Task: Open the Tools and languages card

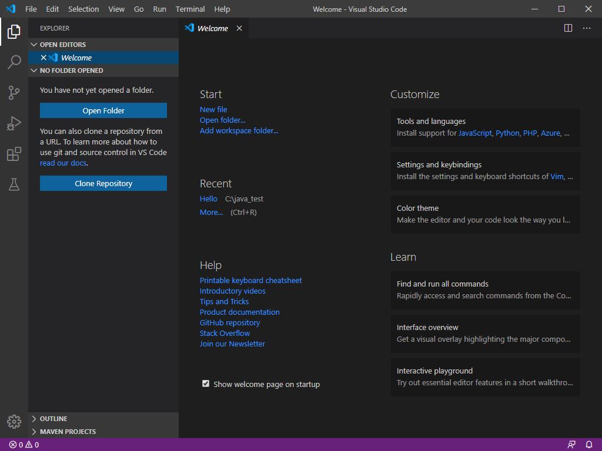Action: (x=485, y=127)
